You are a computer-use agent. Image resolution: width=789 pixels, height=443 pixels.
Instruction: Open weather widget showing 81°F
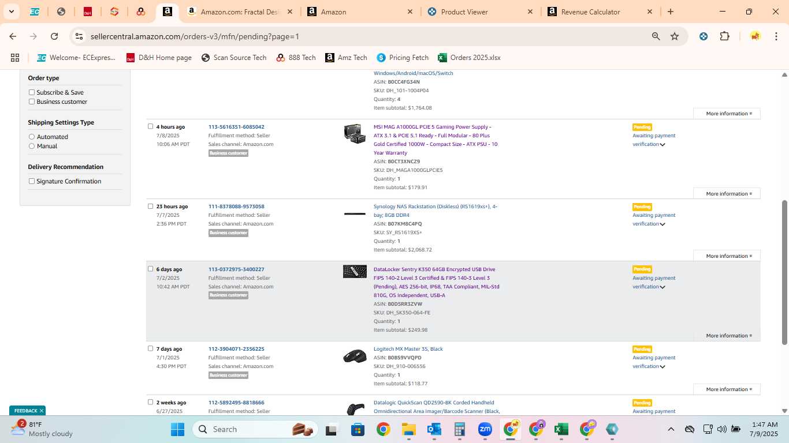[42, 429]
